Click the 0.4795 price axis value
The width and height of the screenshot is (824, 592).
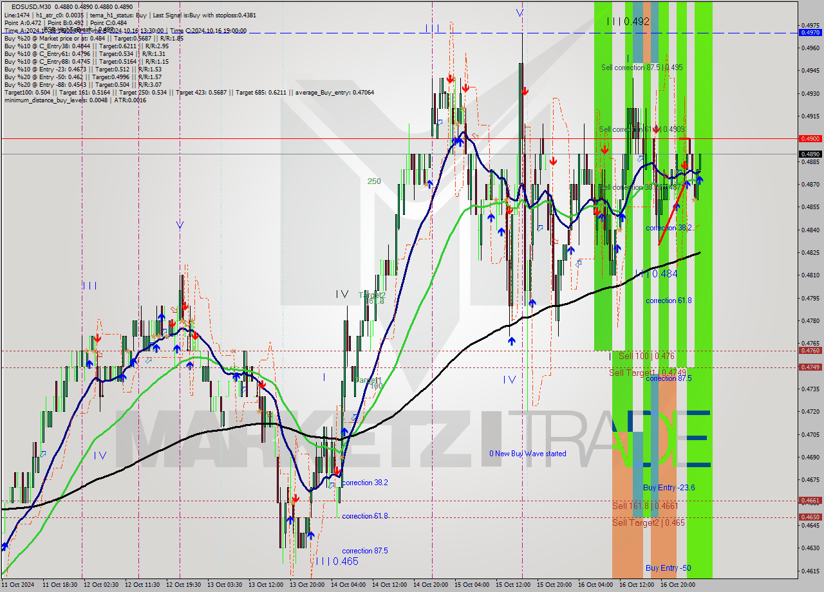pos(809,298)
